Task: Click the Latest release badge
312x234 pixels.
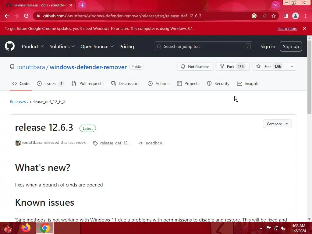Action: 88,128
